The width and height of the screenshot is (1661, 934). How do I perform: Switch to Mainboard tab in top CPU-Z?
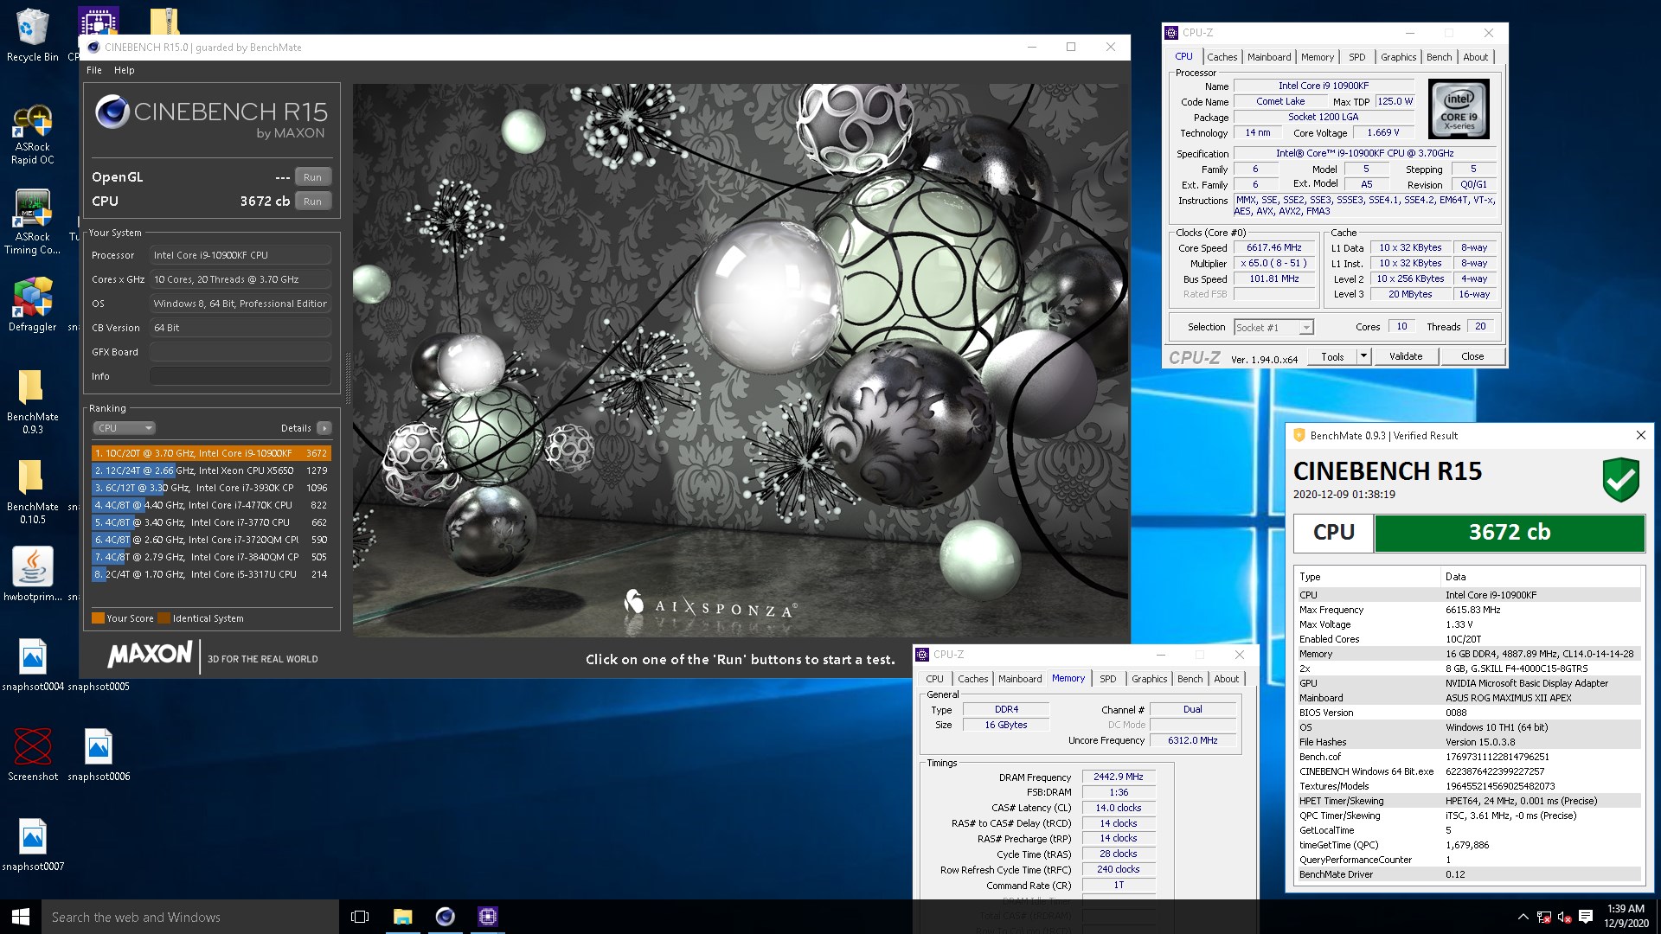click(1269, 57)
